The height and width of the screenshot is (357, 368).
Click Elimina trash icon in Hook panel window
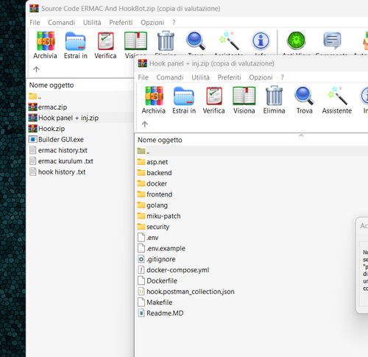pyautogui.click(x=275, y=96)
